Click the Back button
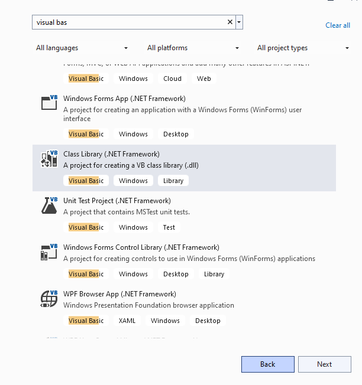 (x=268, y=364)
